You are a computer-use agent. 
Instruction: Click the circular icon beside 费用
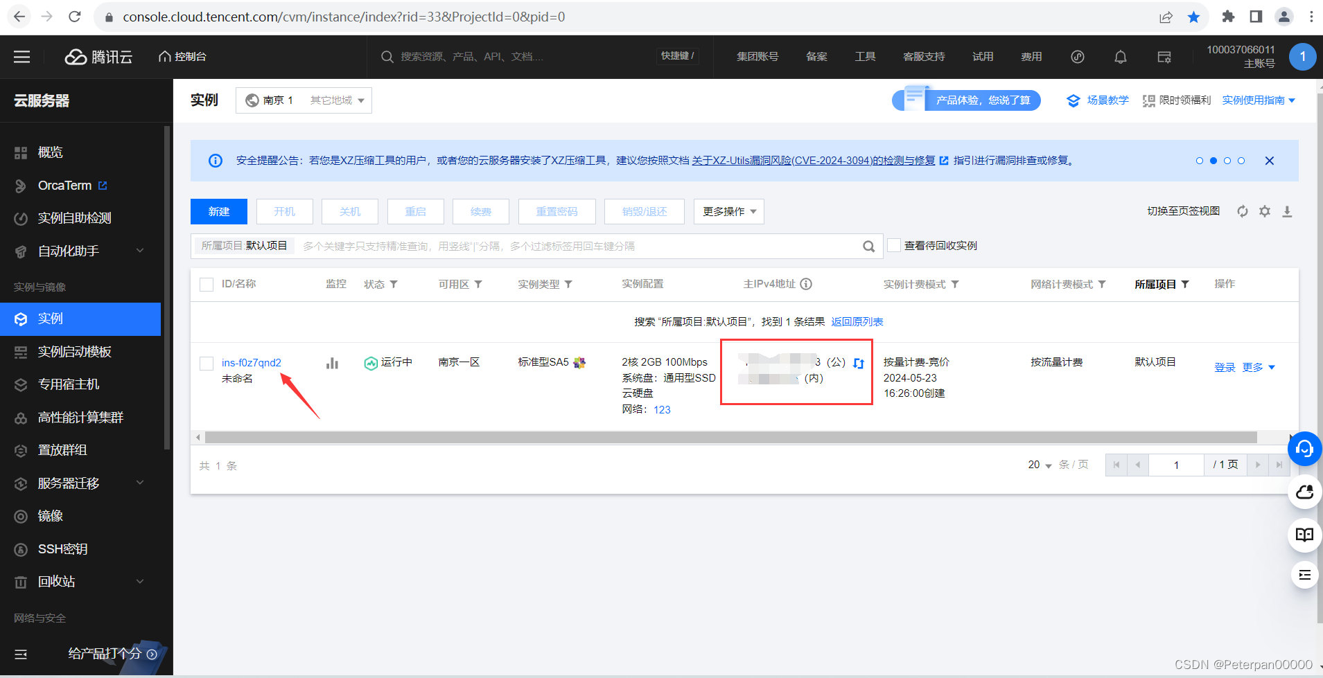tap(1078, 57)
